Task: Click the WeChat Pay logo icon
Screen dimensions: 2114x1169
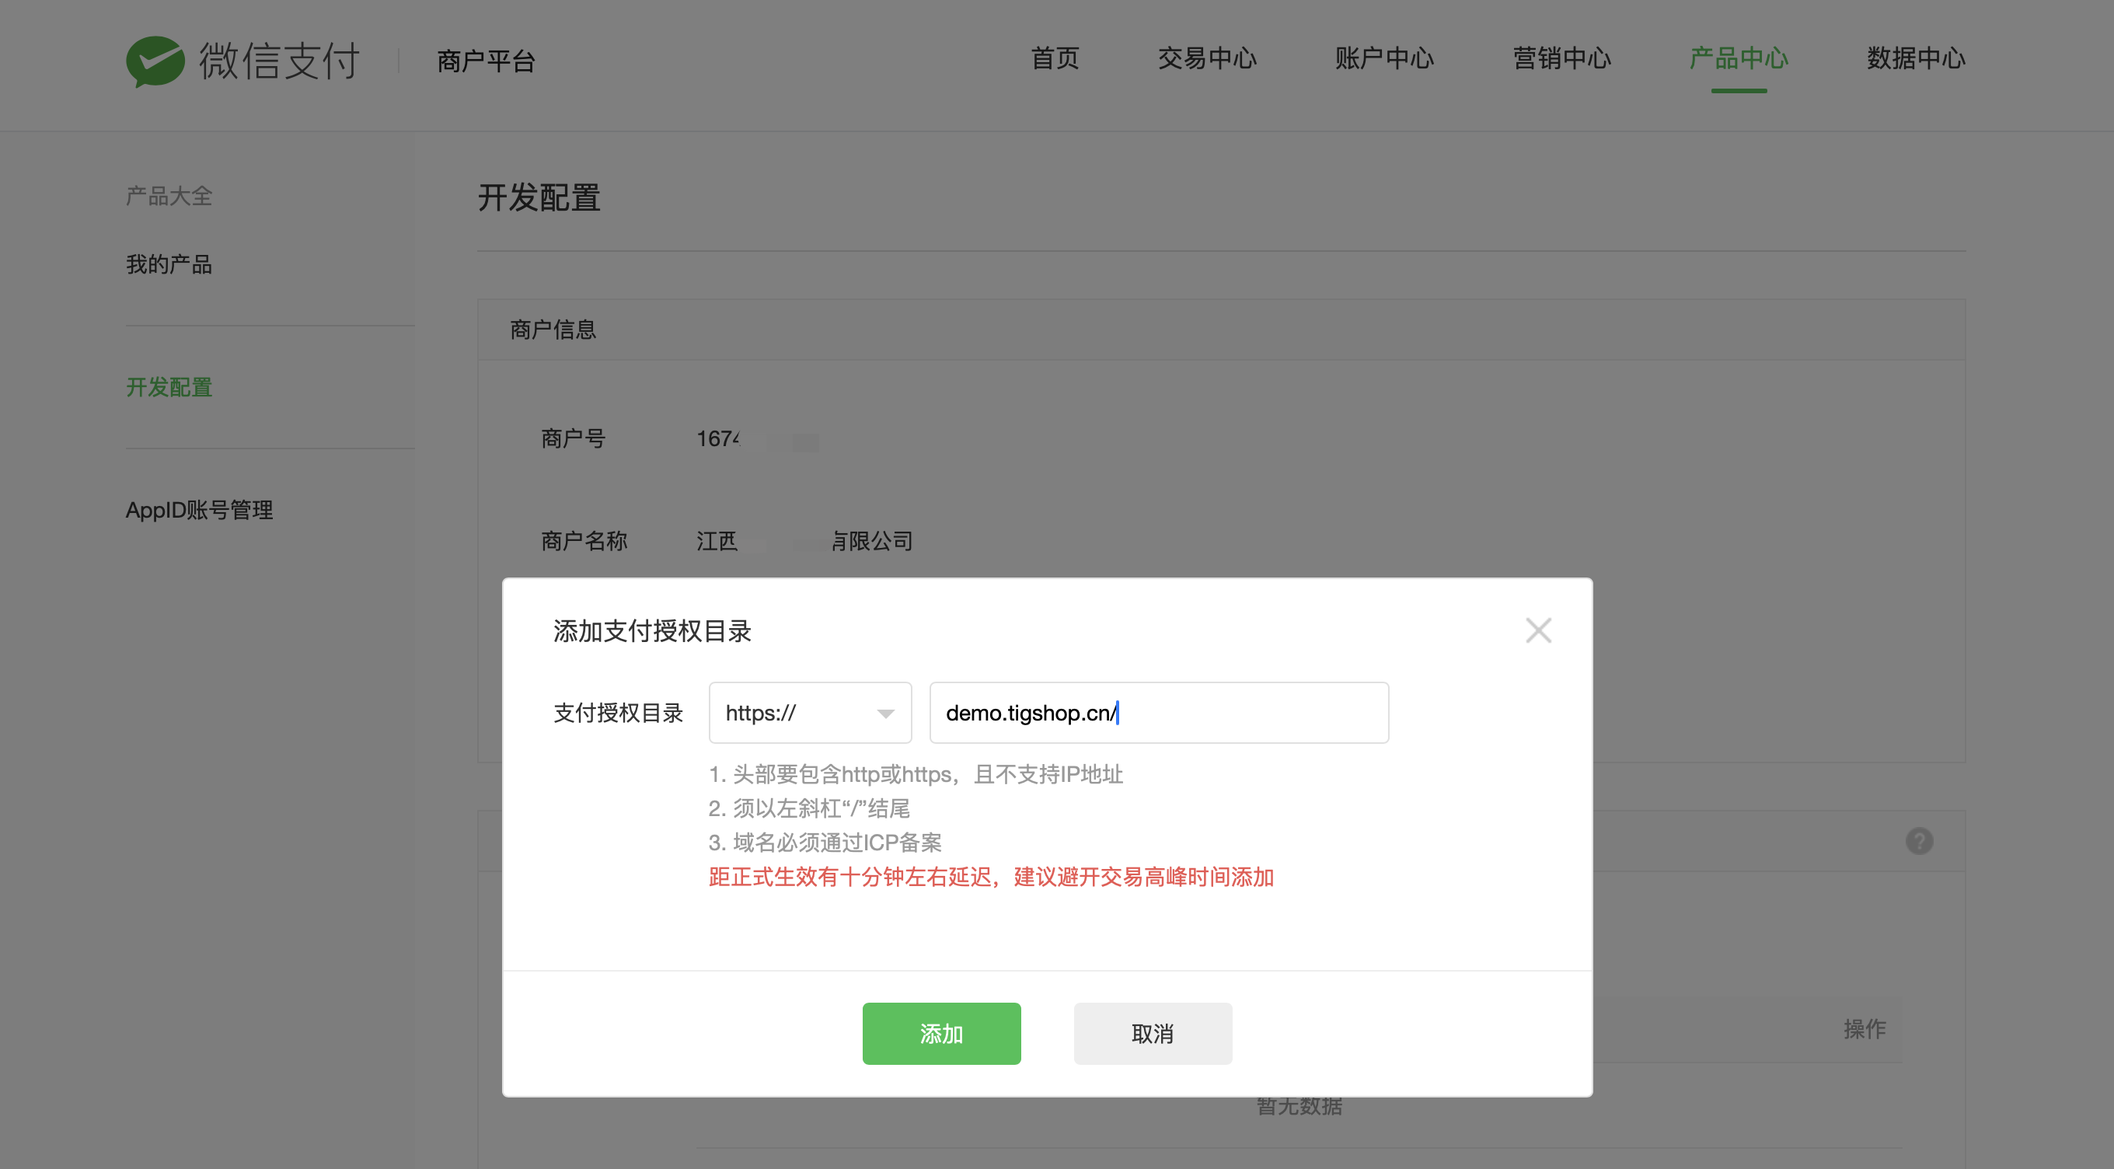Action: click(155, 61)
